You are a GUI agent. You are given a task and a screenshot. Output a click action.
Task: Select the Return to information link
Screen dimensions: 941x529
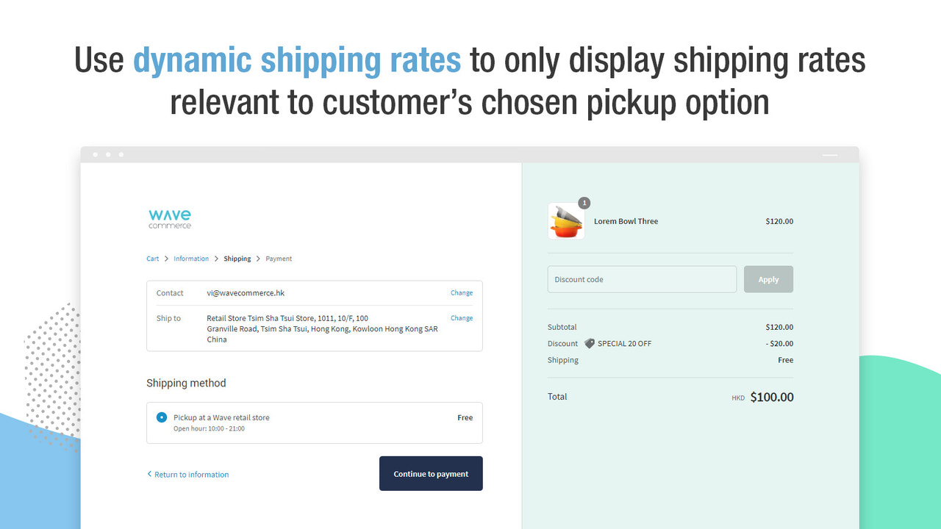click(x=190, y=474)
